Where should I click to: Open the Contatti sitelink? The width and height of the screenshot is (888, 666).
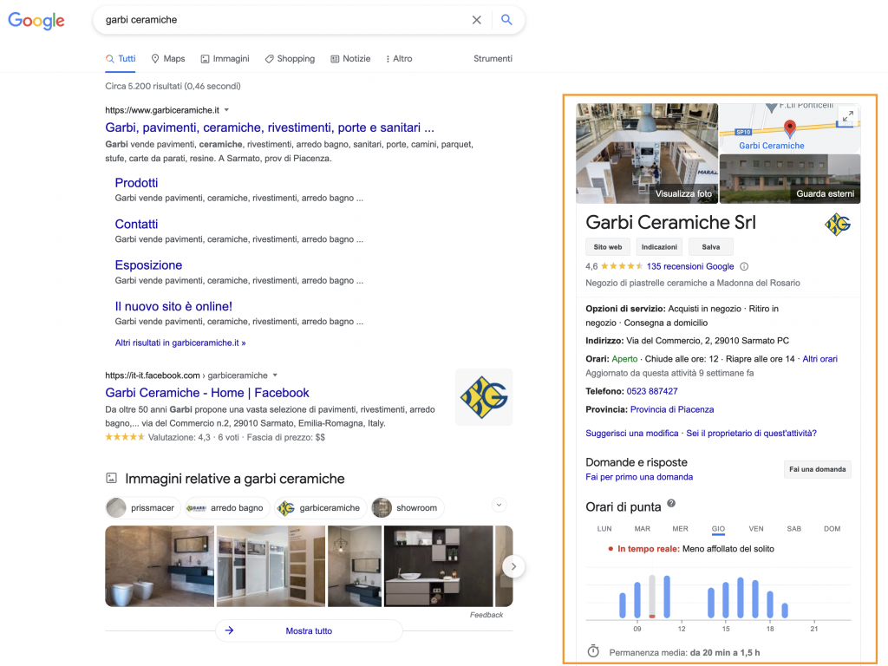(136, 225)
